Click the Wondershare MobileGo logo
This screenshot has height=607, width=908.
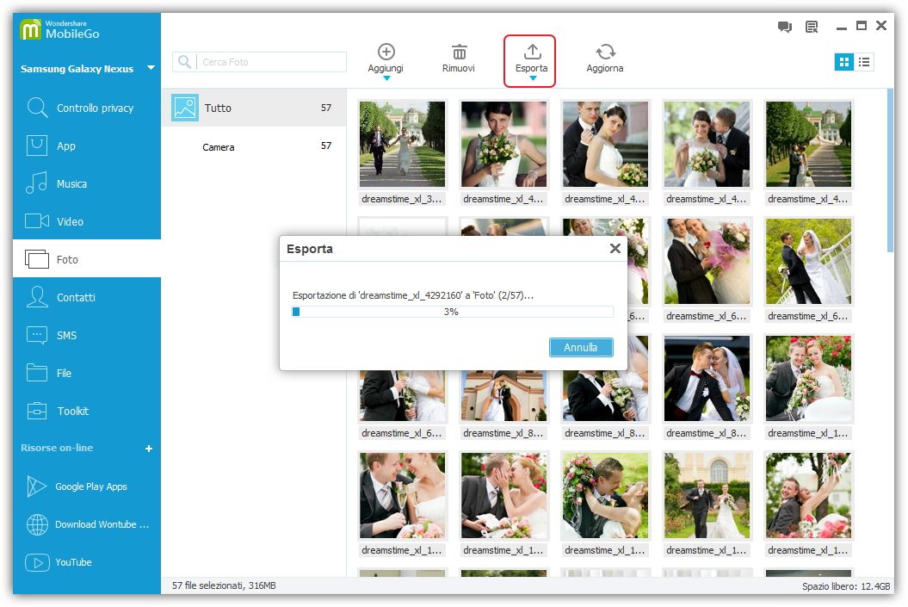pyautogui.click(x=59, y=29)
